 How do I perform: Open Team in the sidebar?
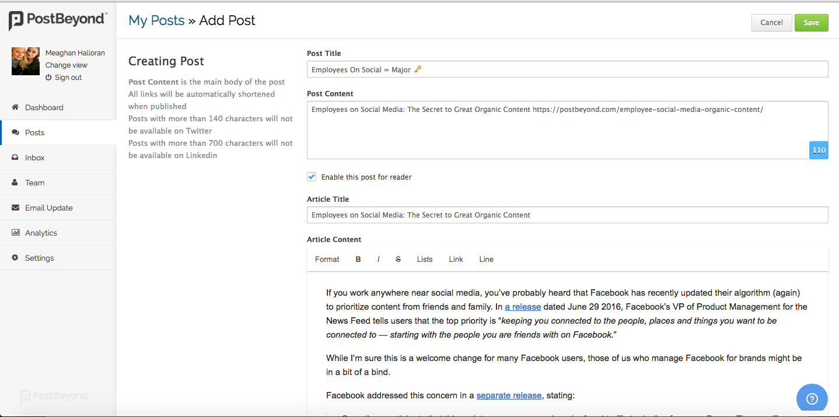point(58,183)
